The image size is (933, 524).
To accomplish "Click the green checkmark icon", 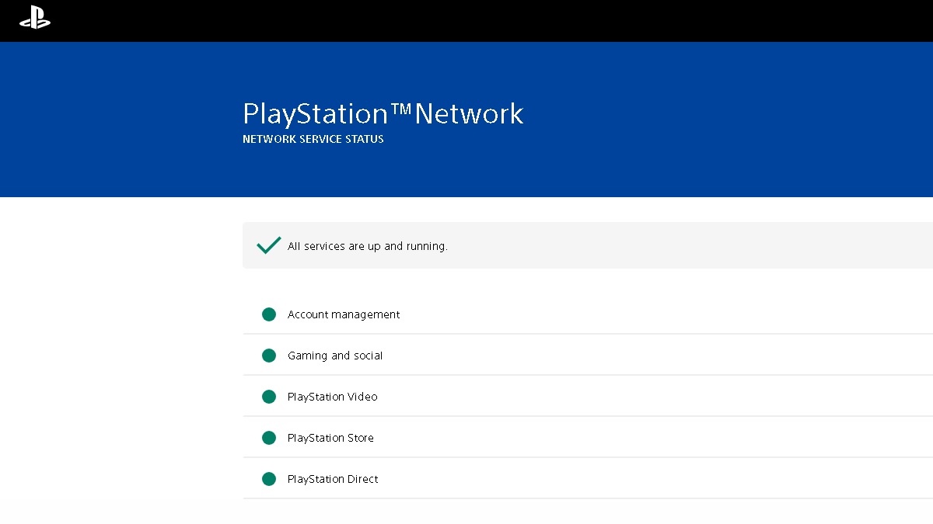I will (267, 245).
